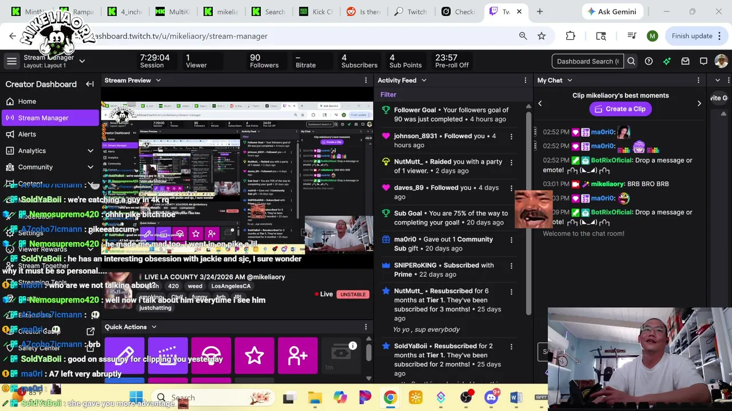Click the Stream Preview video thumbnail
This screenshot has height=411, width=732.
[x=237, y=177]
